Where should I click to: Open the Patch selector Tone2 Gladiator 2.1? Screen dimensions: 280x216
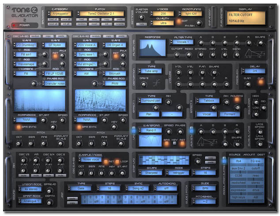tap(100, 14)
